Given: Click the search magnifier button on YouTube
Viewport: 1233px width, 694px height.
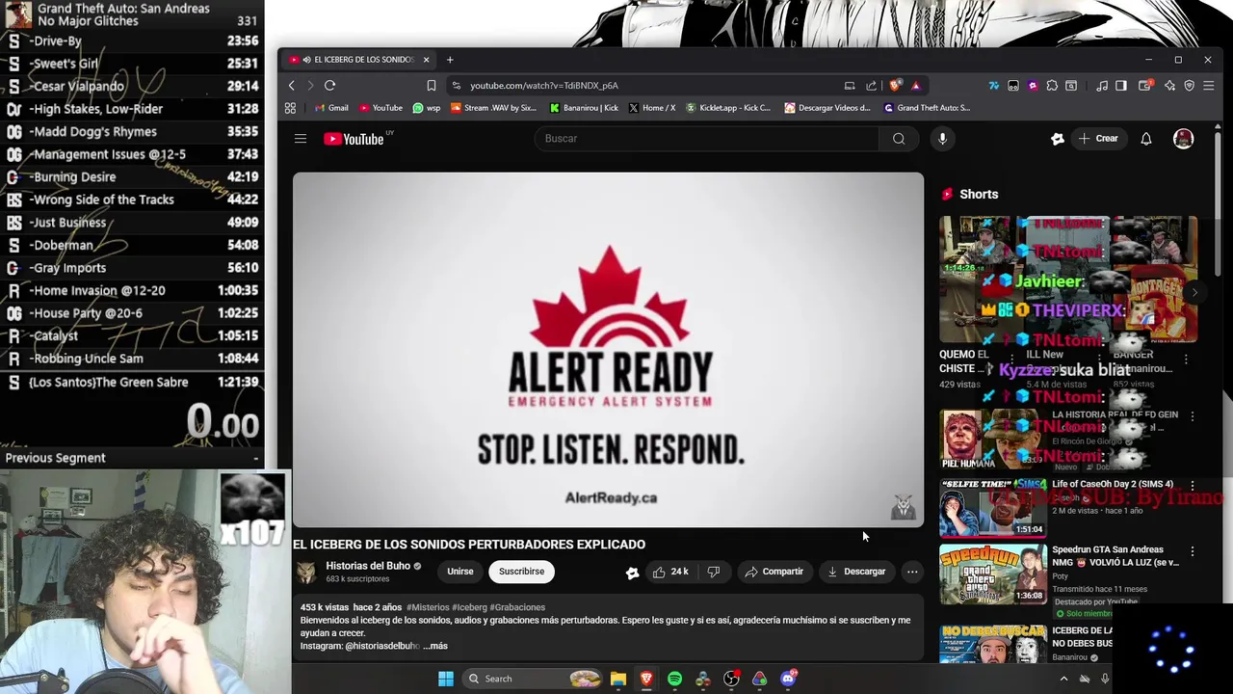Looking at the screenshot, I should tap(899, 139).
